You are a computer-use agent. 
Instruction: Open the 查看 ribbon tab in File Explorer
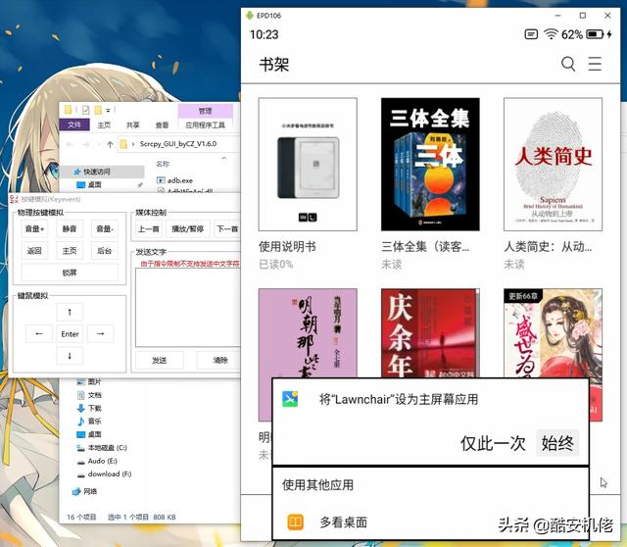tap(162, 124)
